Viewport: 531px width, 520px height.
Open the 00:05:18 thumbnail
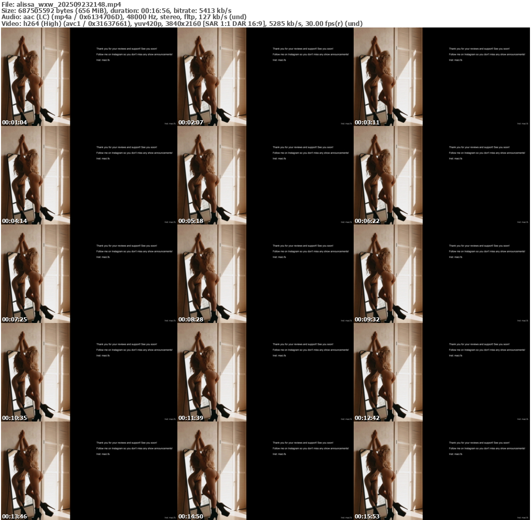[x=265, y=175]
